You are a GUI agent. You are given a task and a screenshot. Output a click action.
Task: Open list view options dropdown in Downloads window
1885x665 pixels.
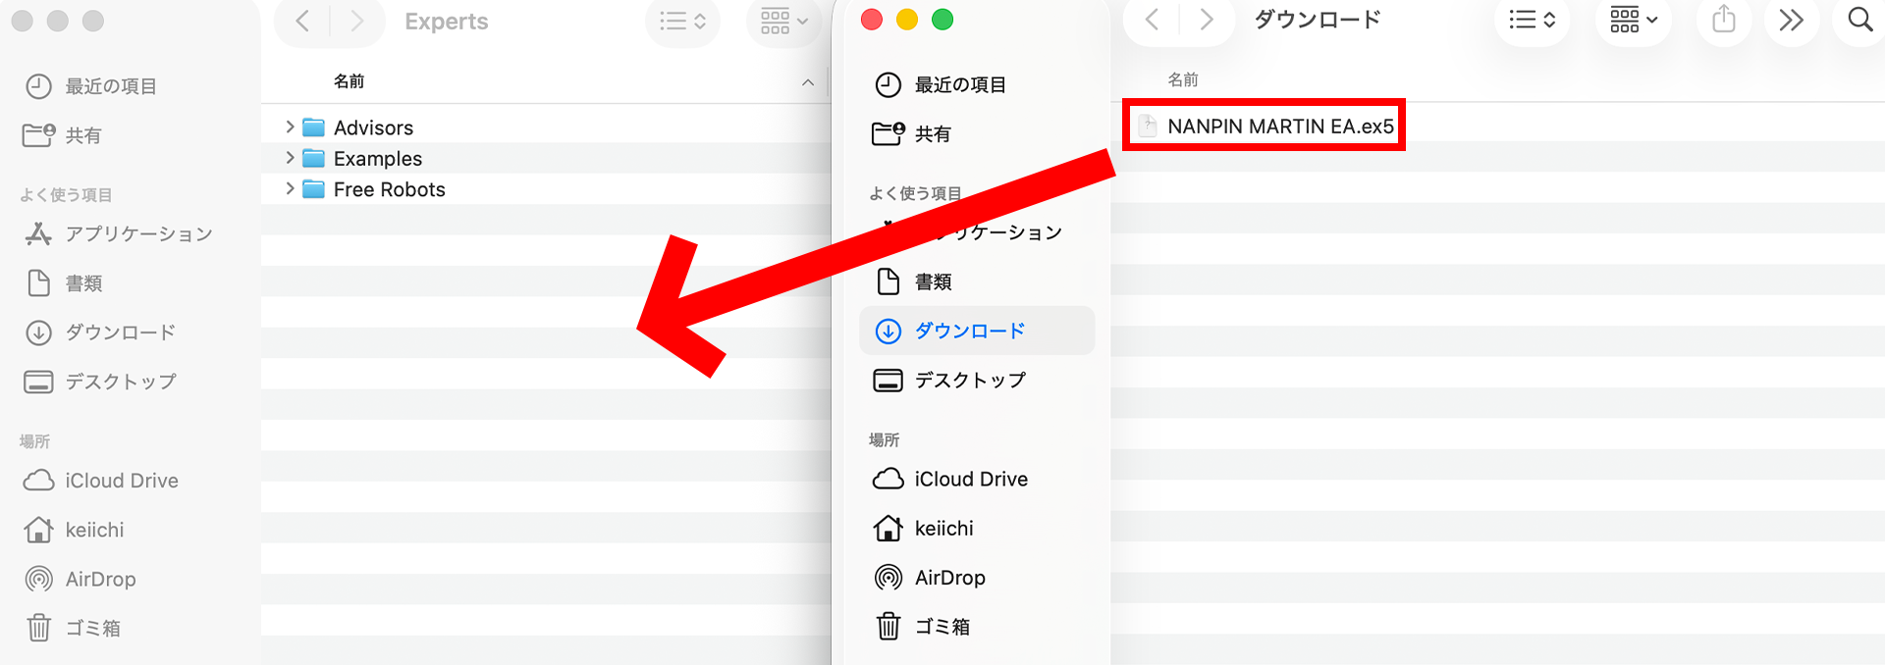1532,20
